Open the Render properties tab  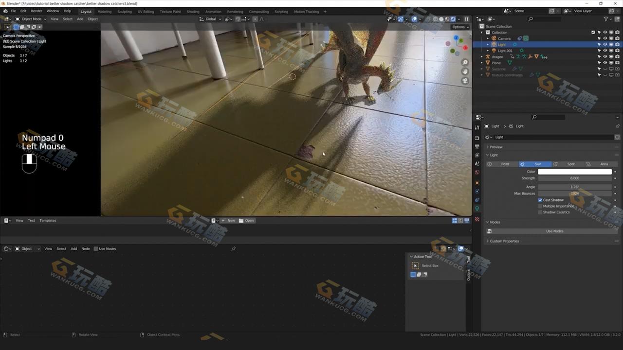click(x=477, y=138)
